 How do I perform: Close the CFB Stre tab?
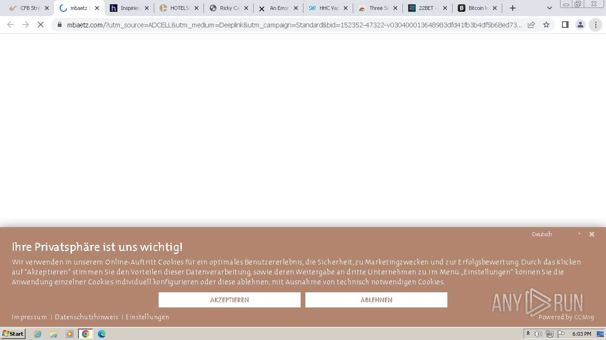pyautogui.click(x=47, y=8)
